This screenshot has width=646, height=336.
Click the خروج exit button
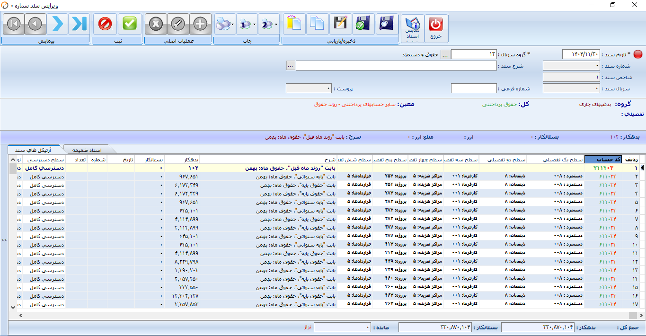coord(436,28)
